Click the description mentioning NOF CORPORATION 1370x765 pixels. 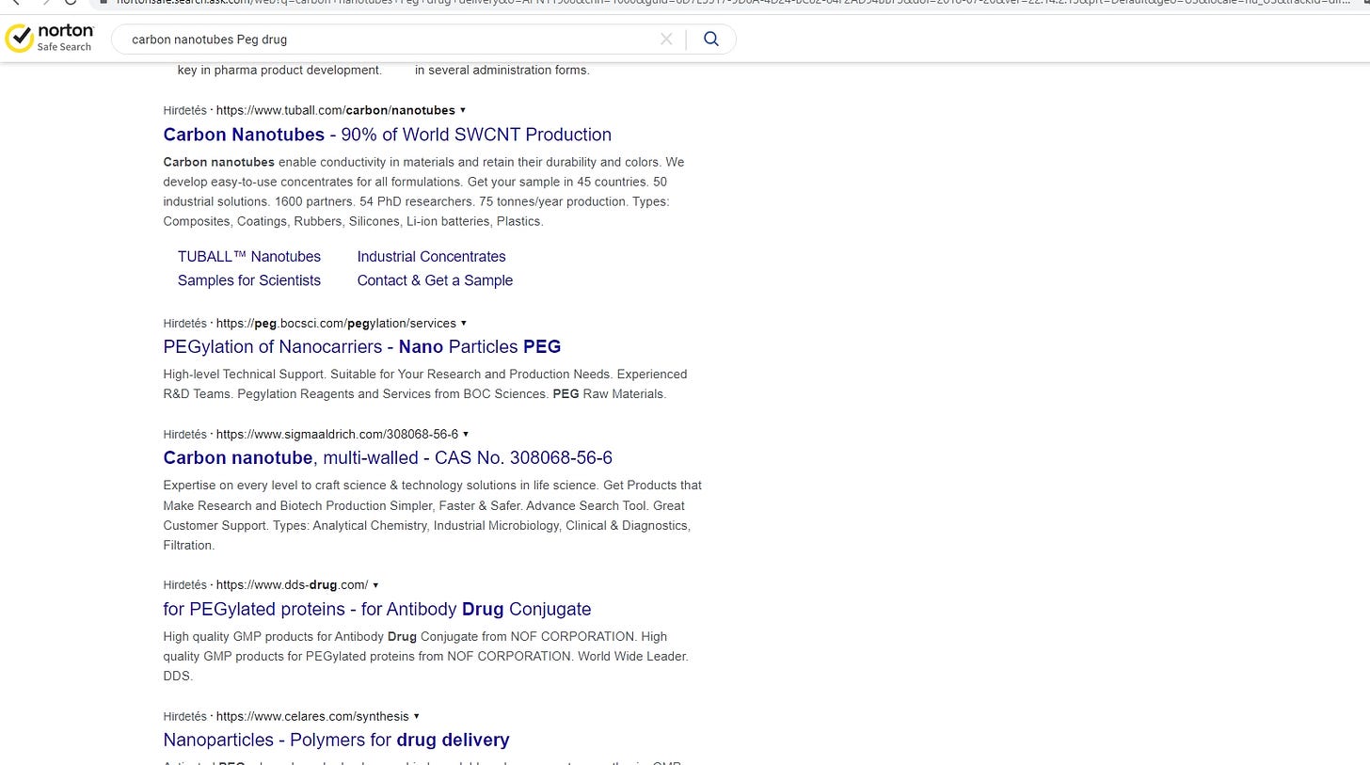coord(425,656)
